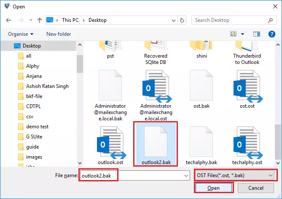The width and height of the screenshot is (282, 199).
Task: Click inside the File name input field
Action: pyautogui.click(x=135, y=175)
